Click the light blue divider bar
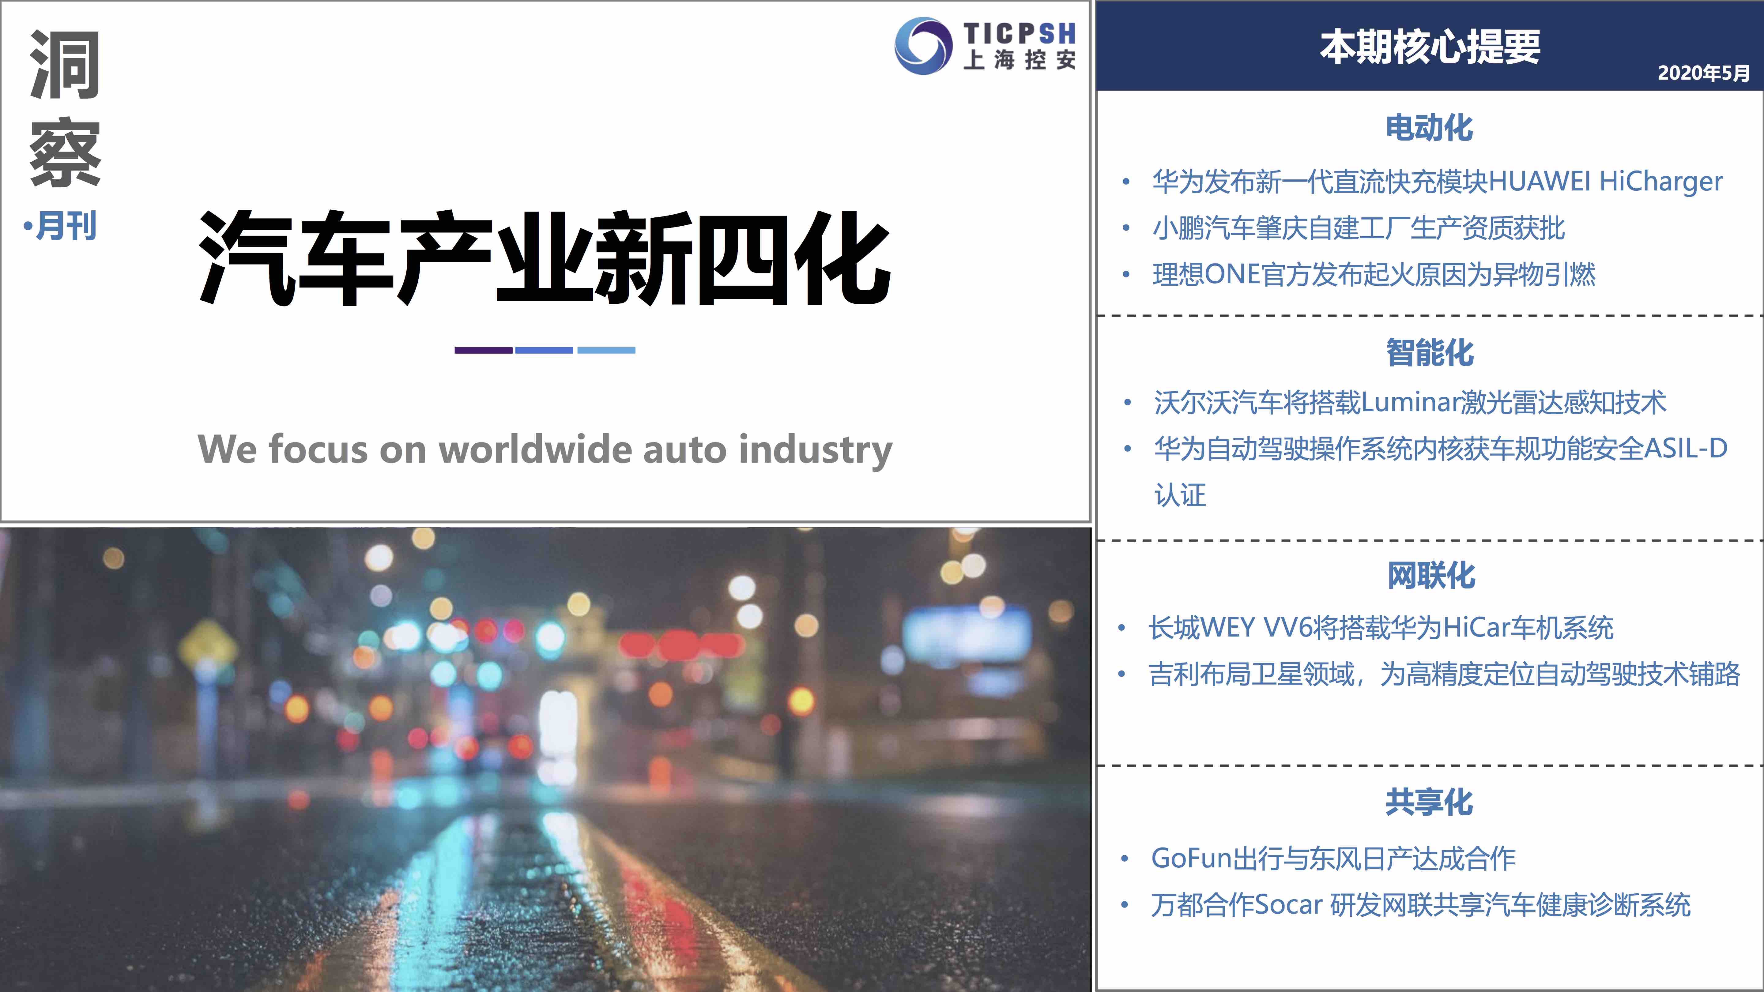The height and width of the screenshot is (992, 1764). tap(606, 350)
